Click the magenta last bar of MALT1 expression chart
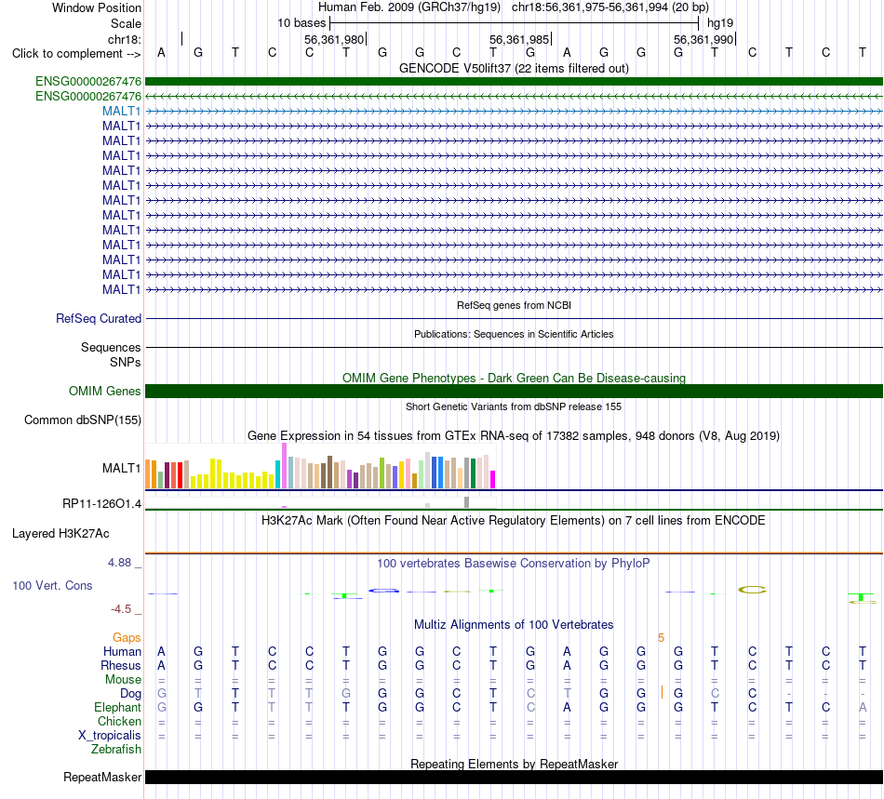884x799 pixels. [x=493, y=480]
